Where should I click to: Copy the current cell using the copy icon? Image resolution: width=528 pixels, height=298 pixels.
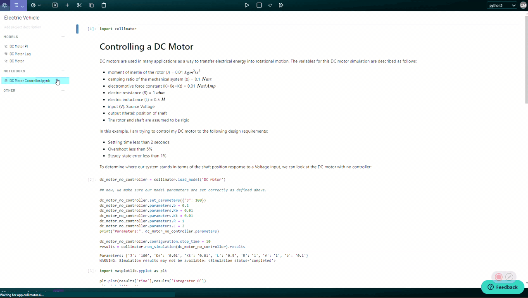click(91, 5)
